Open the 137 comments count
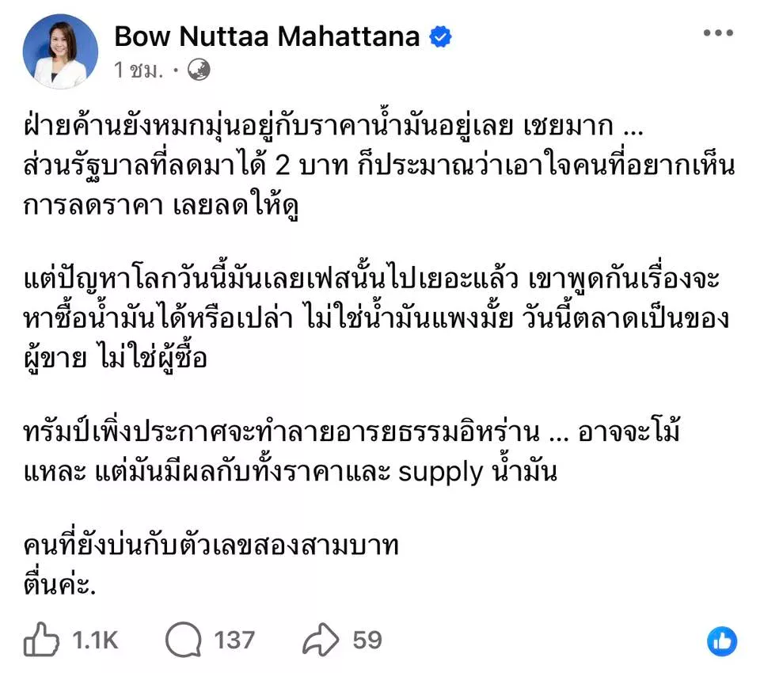The height and width of the screenshot is (673, 760). click(x=234, y=640)
